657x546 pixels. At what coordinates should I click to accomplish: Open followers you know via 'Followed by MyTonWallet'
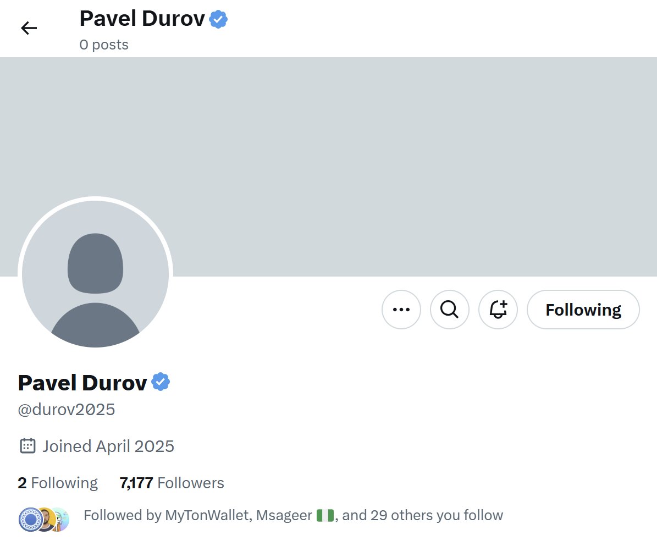[293, 515]
